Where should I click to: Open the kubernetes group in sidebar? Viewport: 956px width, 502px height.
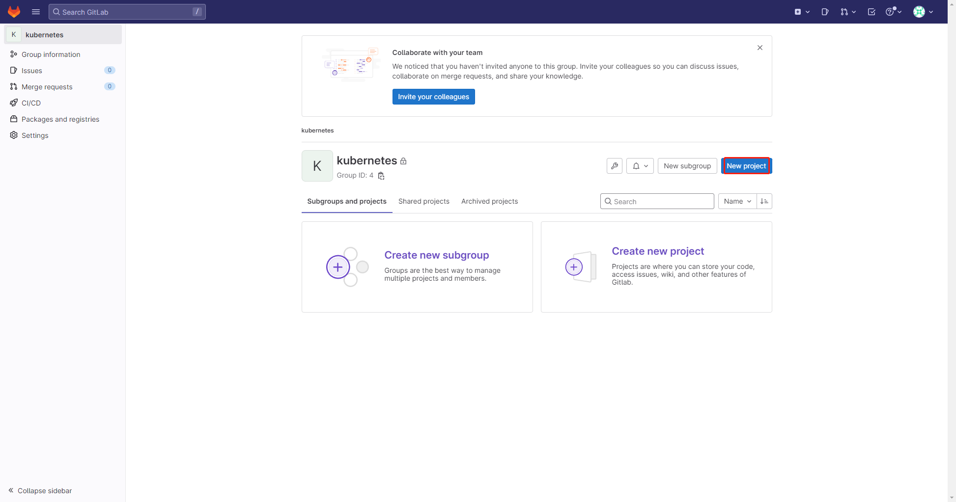click(x=63, y=34)
